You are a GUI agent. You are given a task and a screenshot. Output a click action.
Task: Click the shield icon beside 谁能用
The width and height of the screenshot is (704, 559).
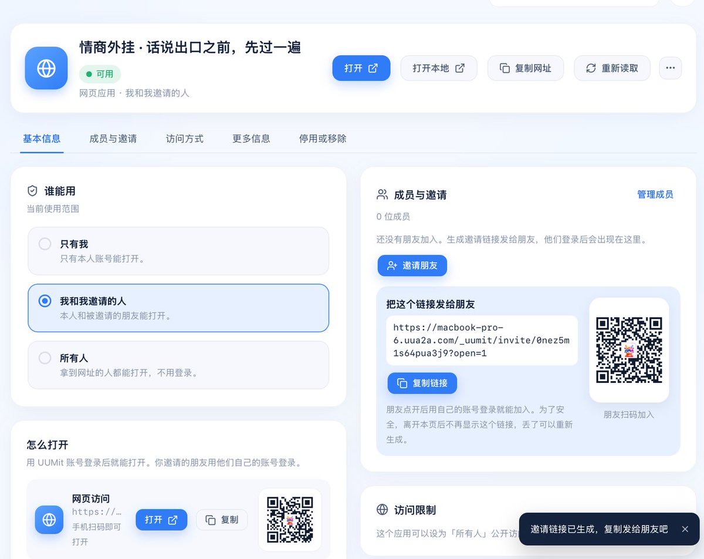(33, 191)
